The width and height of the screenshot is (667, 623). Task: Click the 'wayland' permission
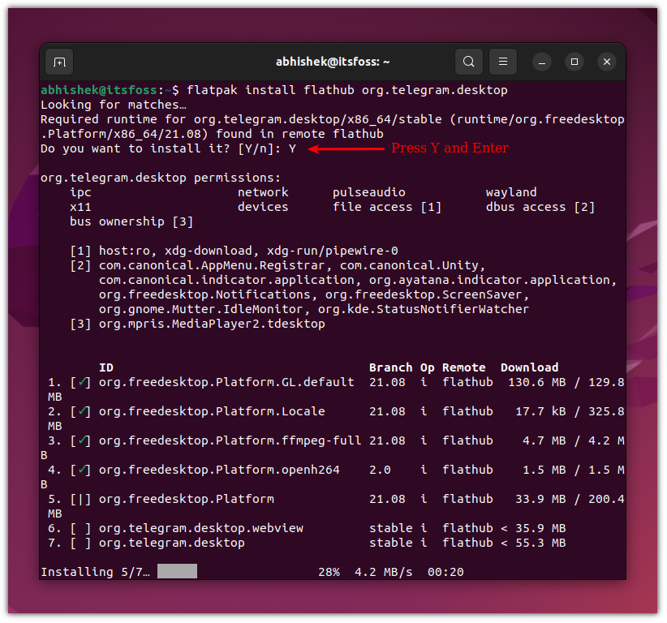(511, 192)
